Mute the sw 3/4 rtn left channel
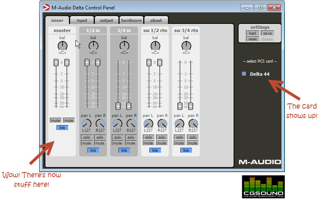The image size is (324, 200). click(180, 143)
